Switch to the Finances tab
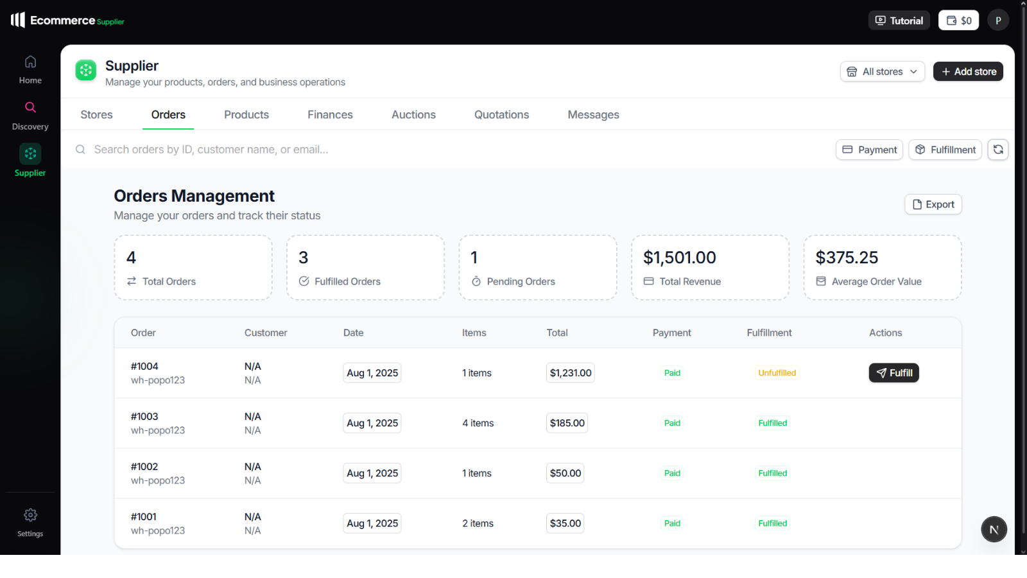Screen dimensions: 1027x578 [x=330, y=115]
